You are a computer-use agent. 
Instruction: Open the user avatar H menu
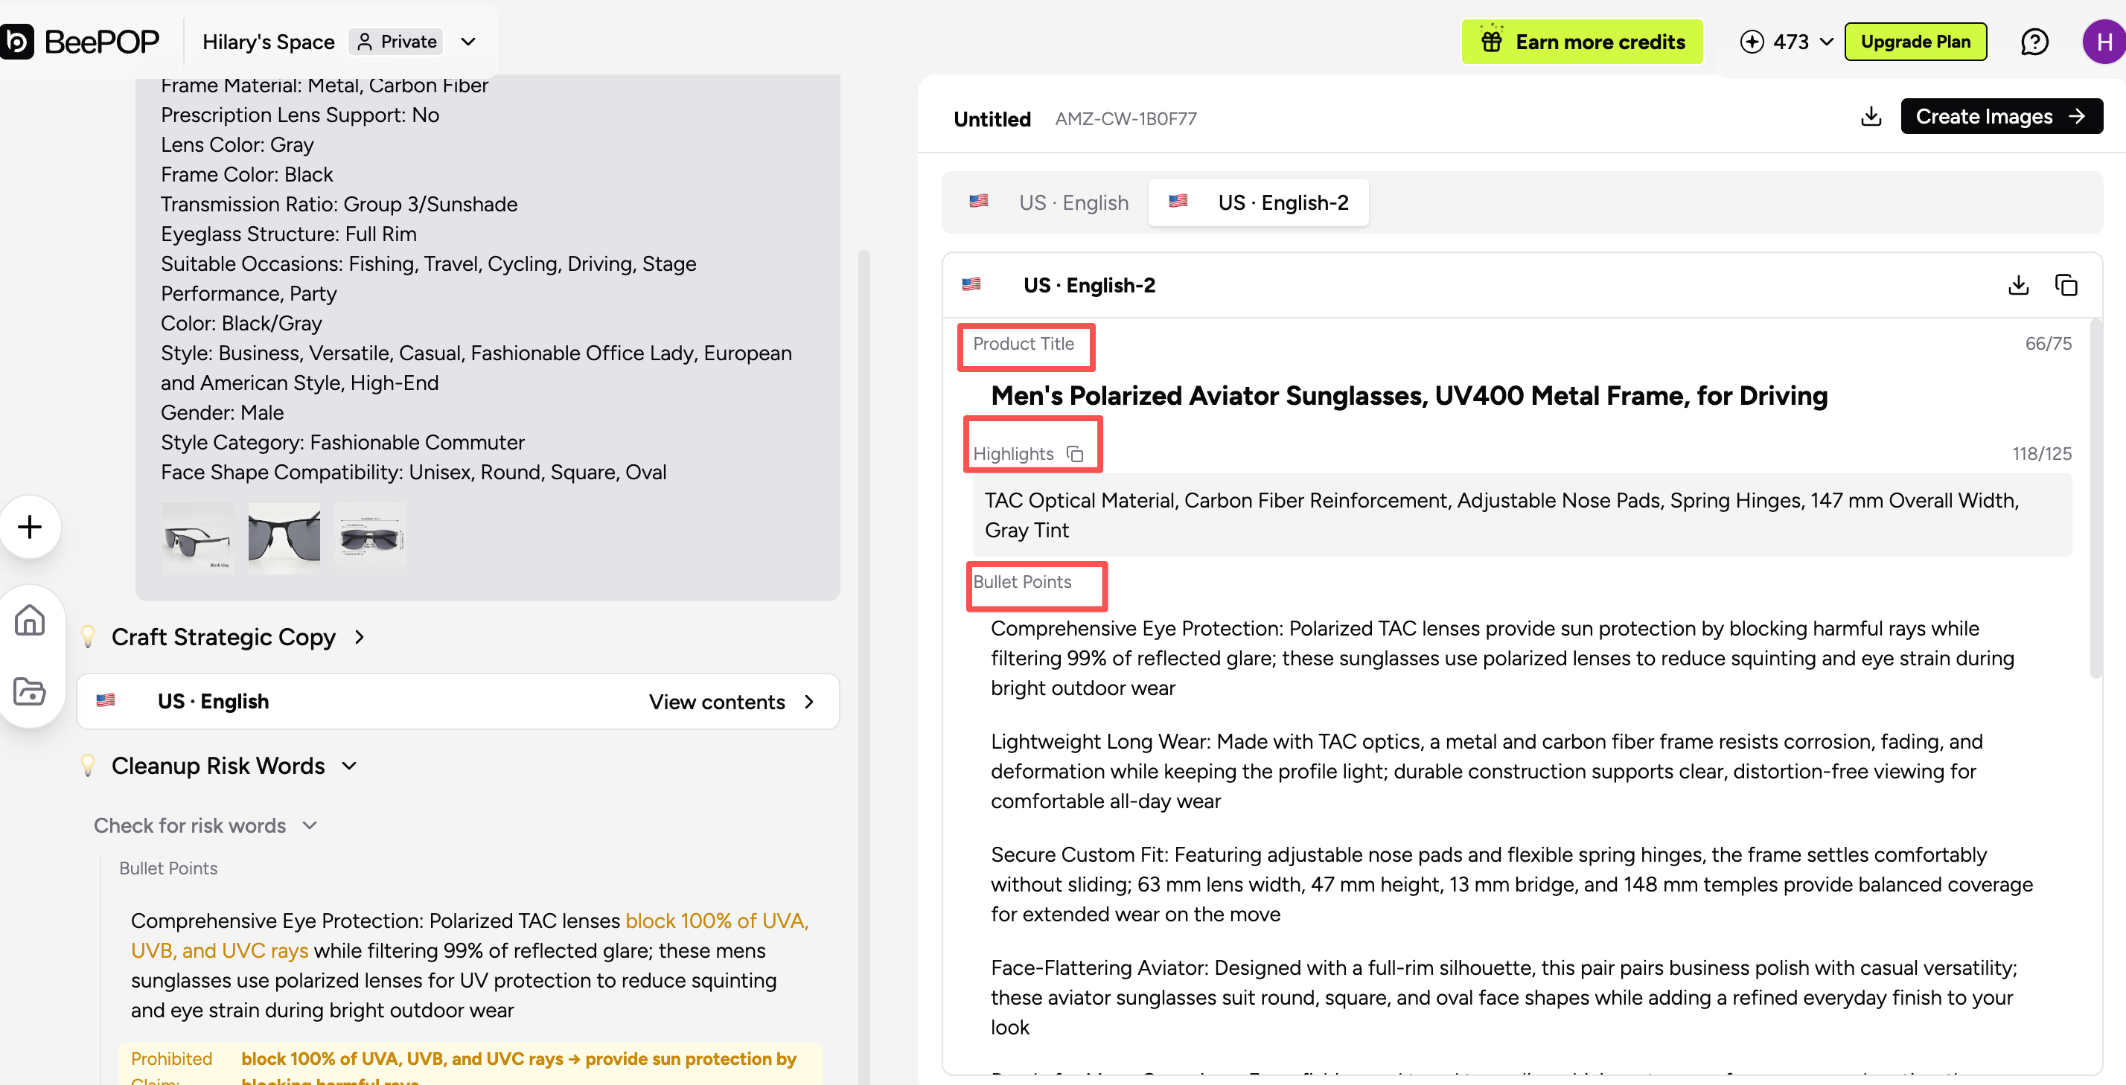[x=2104, y=41]
